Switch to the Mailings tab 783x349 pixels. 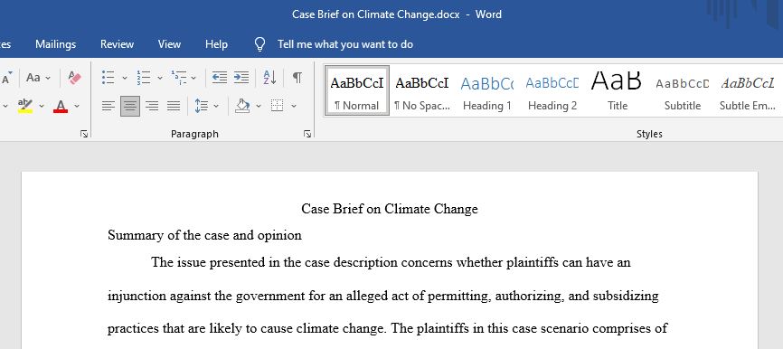55,44
